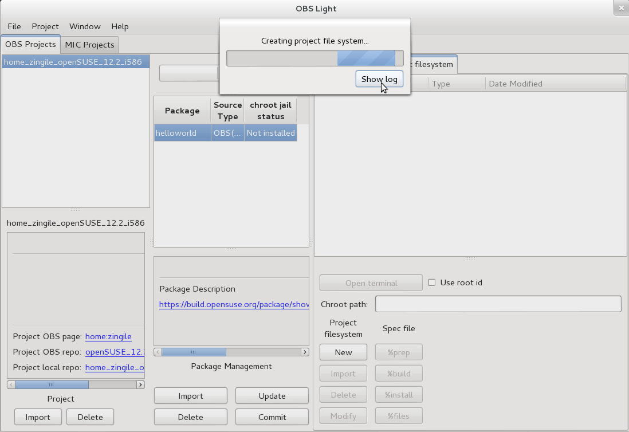Click the Show log button
Viewport: 629px width, 432px height.
coord(379,79)
